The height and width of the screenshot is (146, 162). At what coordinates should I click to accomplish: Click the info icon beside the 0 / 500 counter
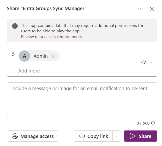[153, 123]
